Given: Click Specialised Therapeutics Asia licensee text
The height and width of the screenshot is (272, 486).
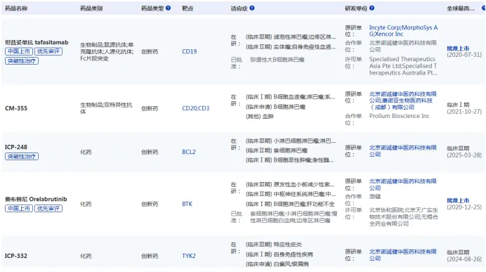Looking at the screenshot, I should coord(403,66).
